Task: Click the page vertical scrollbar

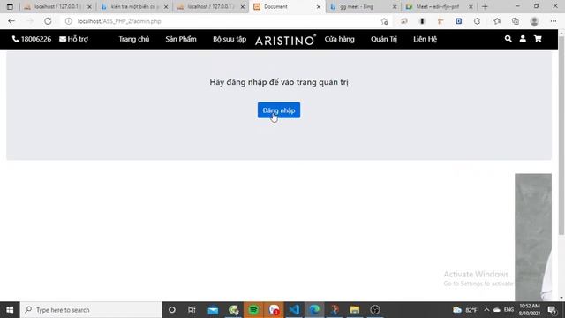Action: point(561,135)
